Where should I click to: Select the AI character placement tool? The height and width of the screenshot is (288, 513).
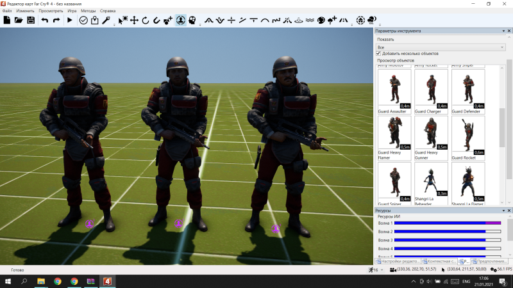click(x=181, y=20)
